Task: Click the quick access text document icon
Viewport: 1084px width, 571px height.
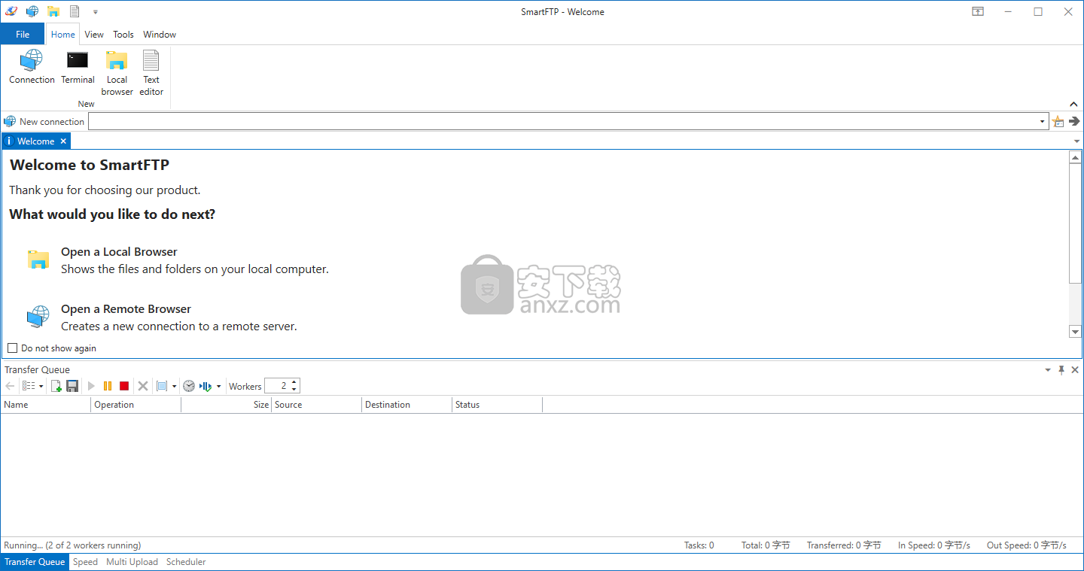Action: [74, 11]
